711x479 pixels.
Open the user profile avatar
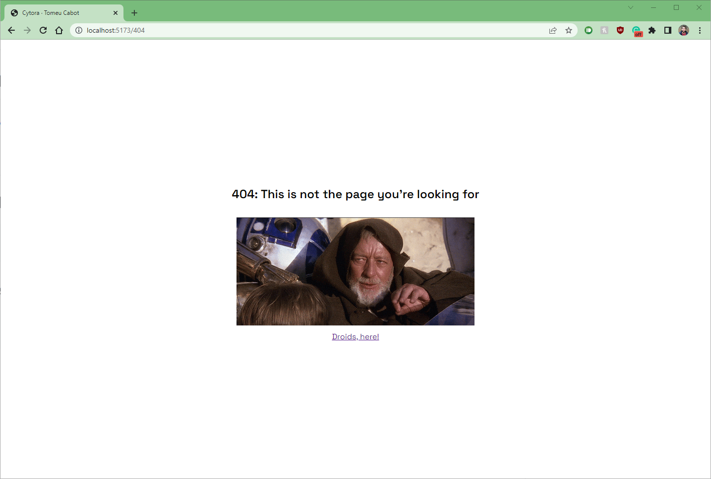[684, 30]
